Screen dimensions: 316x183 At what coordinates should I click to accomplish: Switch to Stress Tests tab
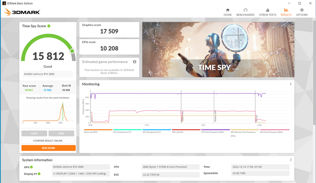click(268, 12)
